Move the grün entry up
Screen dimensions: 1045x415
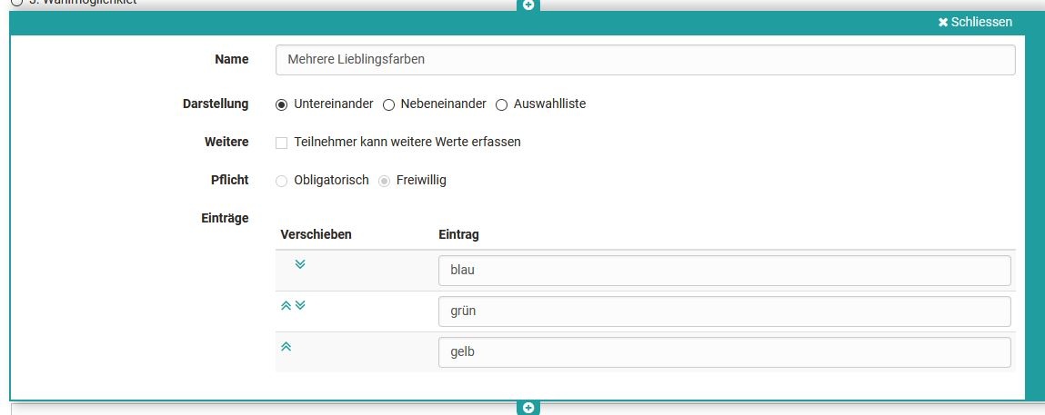coord(286,306)
